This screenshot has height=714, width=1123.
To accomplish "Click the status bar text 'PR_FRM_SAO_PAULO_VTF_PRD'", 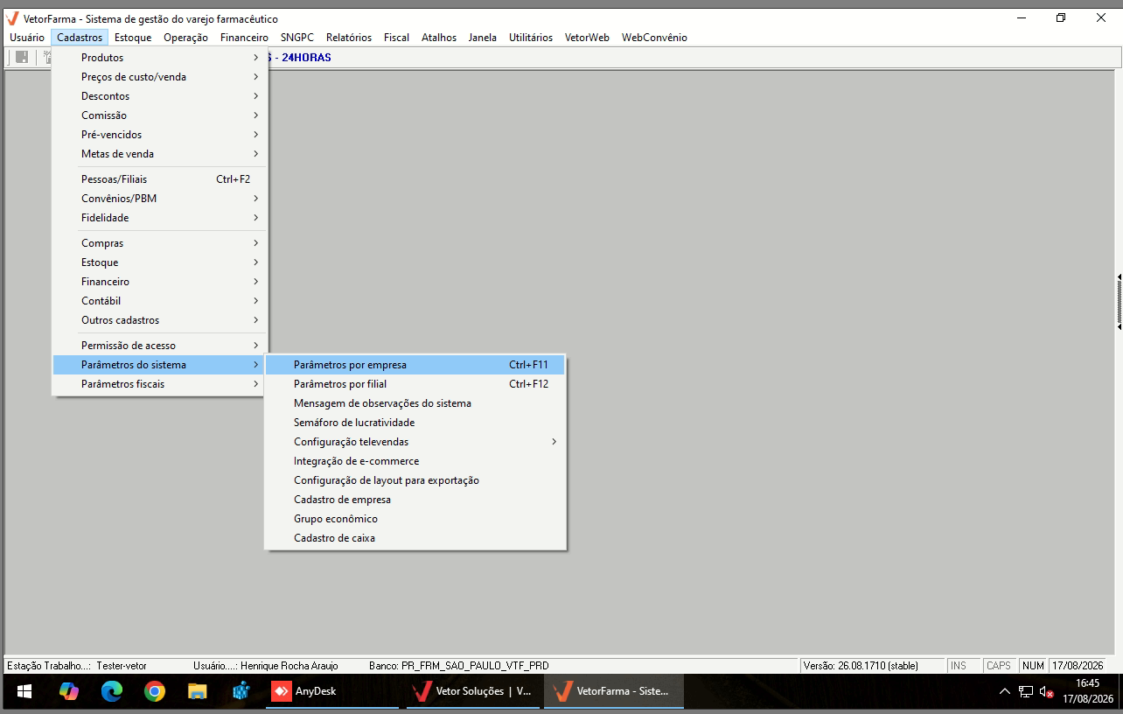I will (x=477, y=666).
